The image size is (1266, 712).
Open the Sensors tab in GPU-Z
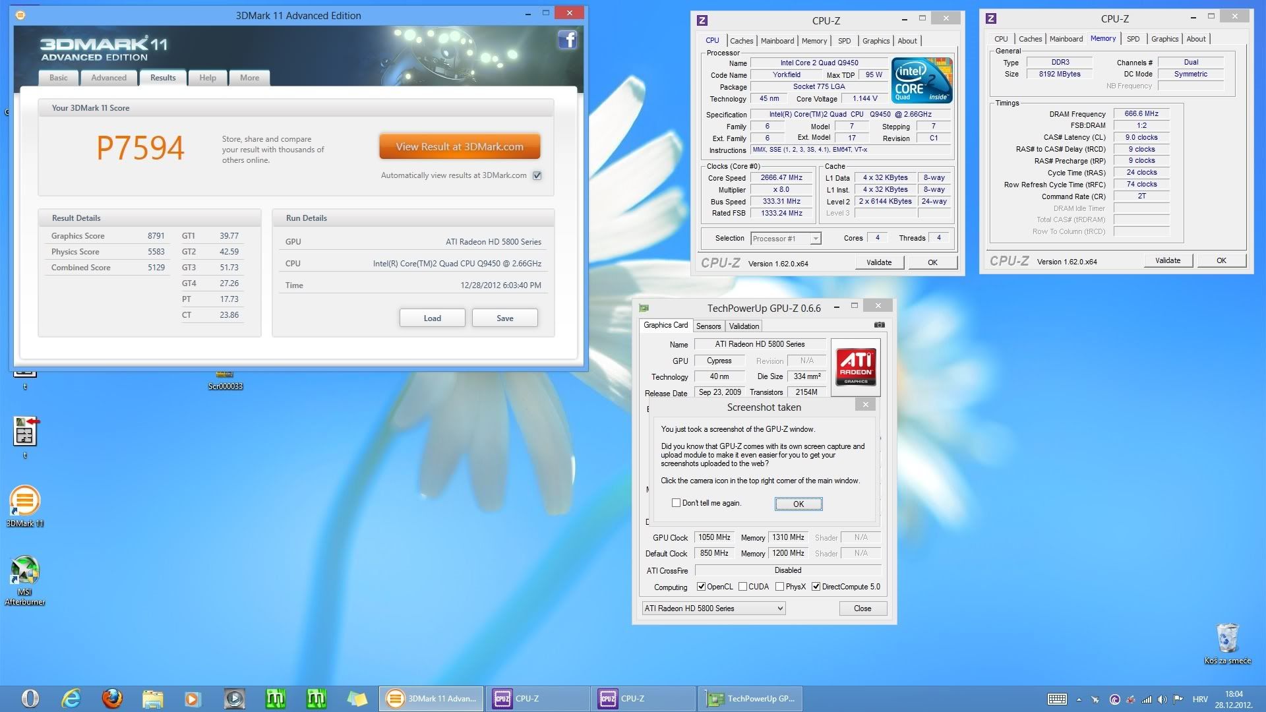[708, 326]
